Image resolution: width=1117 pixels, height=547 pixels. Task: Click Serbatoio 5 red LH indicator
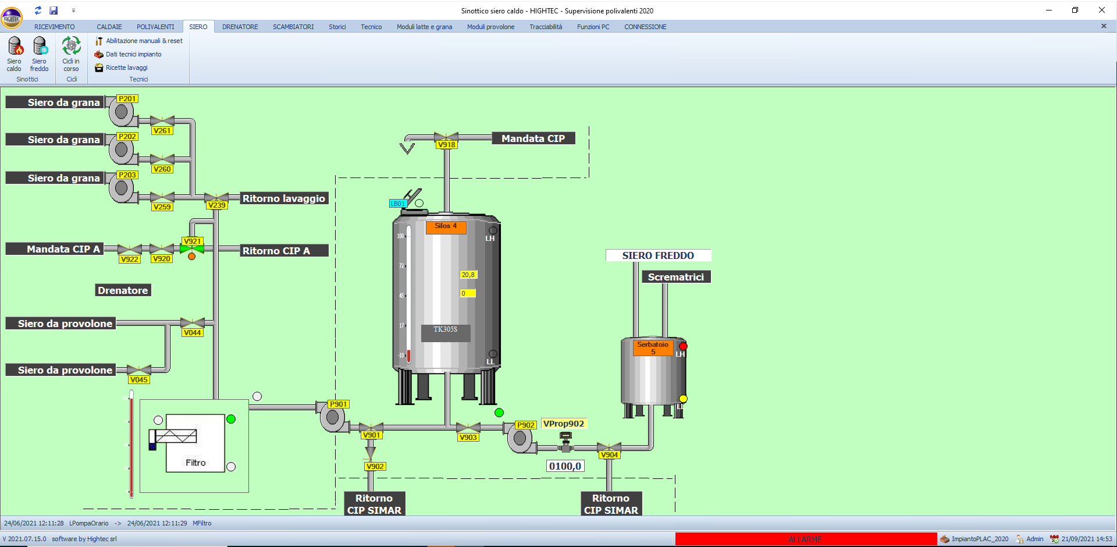click(x=683, y=346)
